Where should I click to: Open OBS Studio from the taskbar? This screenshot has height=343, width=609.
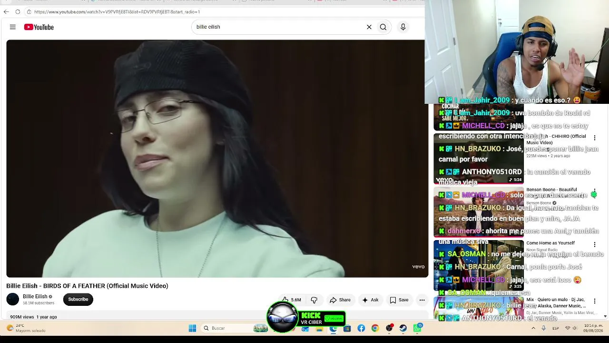pyautogui.click(x=389, y=328)
